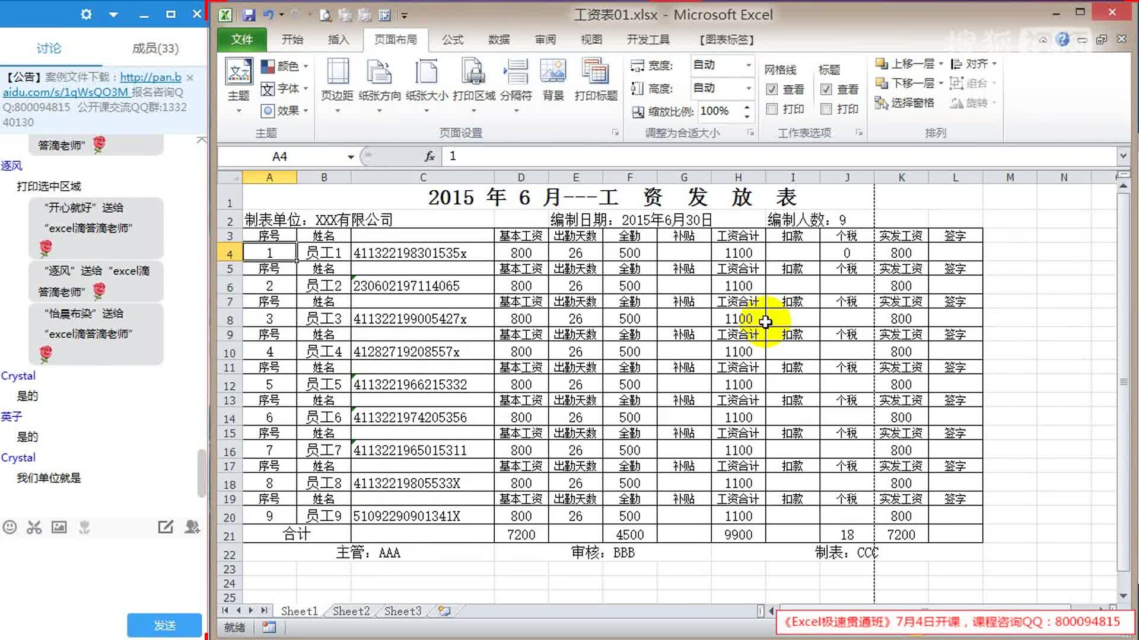Select cell with 230602197114065
1139x640 pixels.
422,286
